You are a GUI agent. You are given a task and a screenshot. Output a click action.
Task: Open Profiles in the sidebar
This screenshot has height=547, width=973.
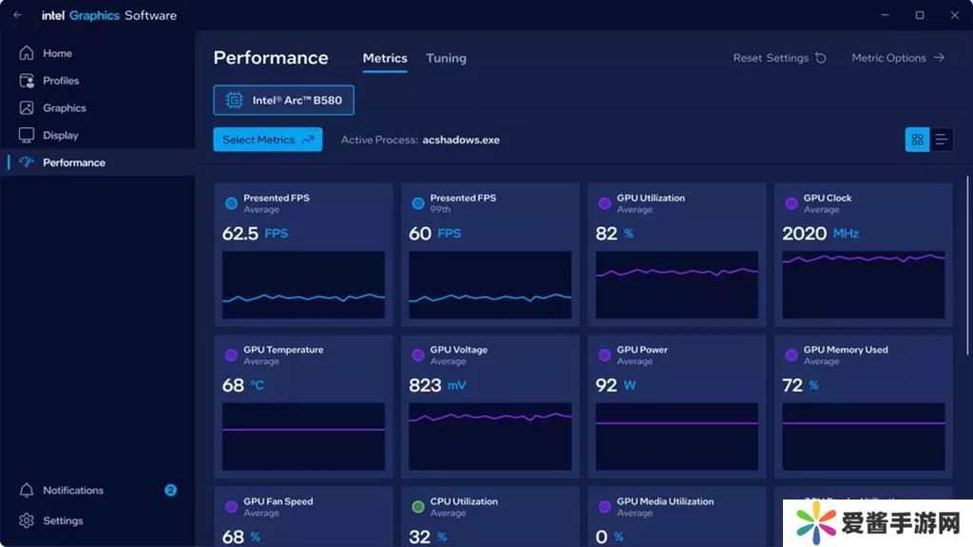(x=60, y=81)
